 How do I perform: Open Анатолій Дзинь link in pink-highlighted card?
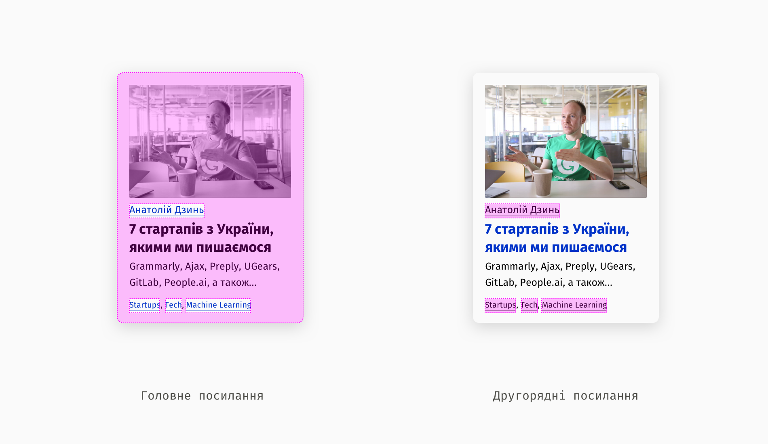[167, 210]
